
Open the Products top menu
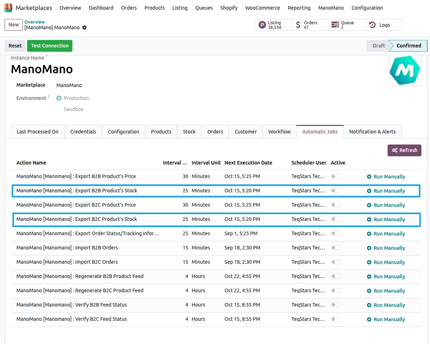(154, 8)
